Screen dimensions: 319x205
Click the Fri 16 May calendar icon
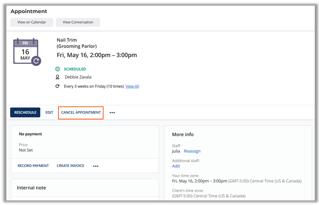click(x=27, y=52)
